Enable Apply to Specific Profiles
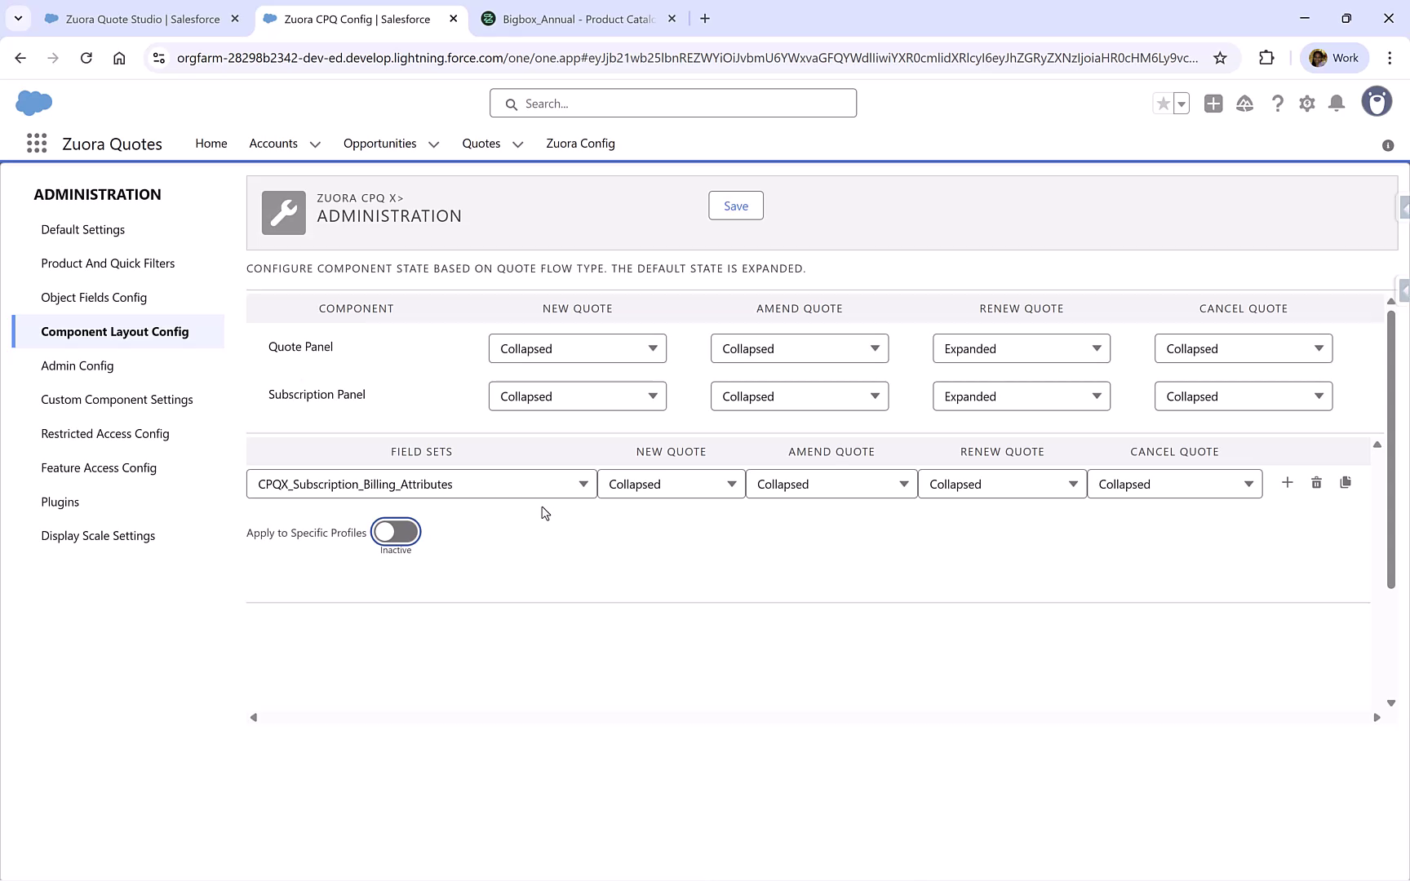 pos(396,531)
